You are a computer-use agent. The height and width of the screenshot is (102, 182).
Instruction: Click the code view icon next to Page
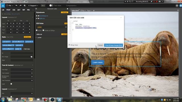[94, 10]
